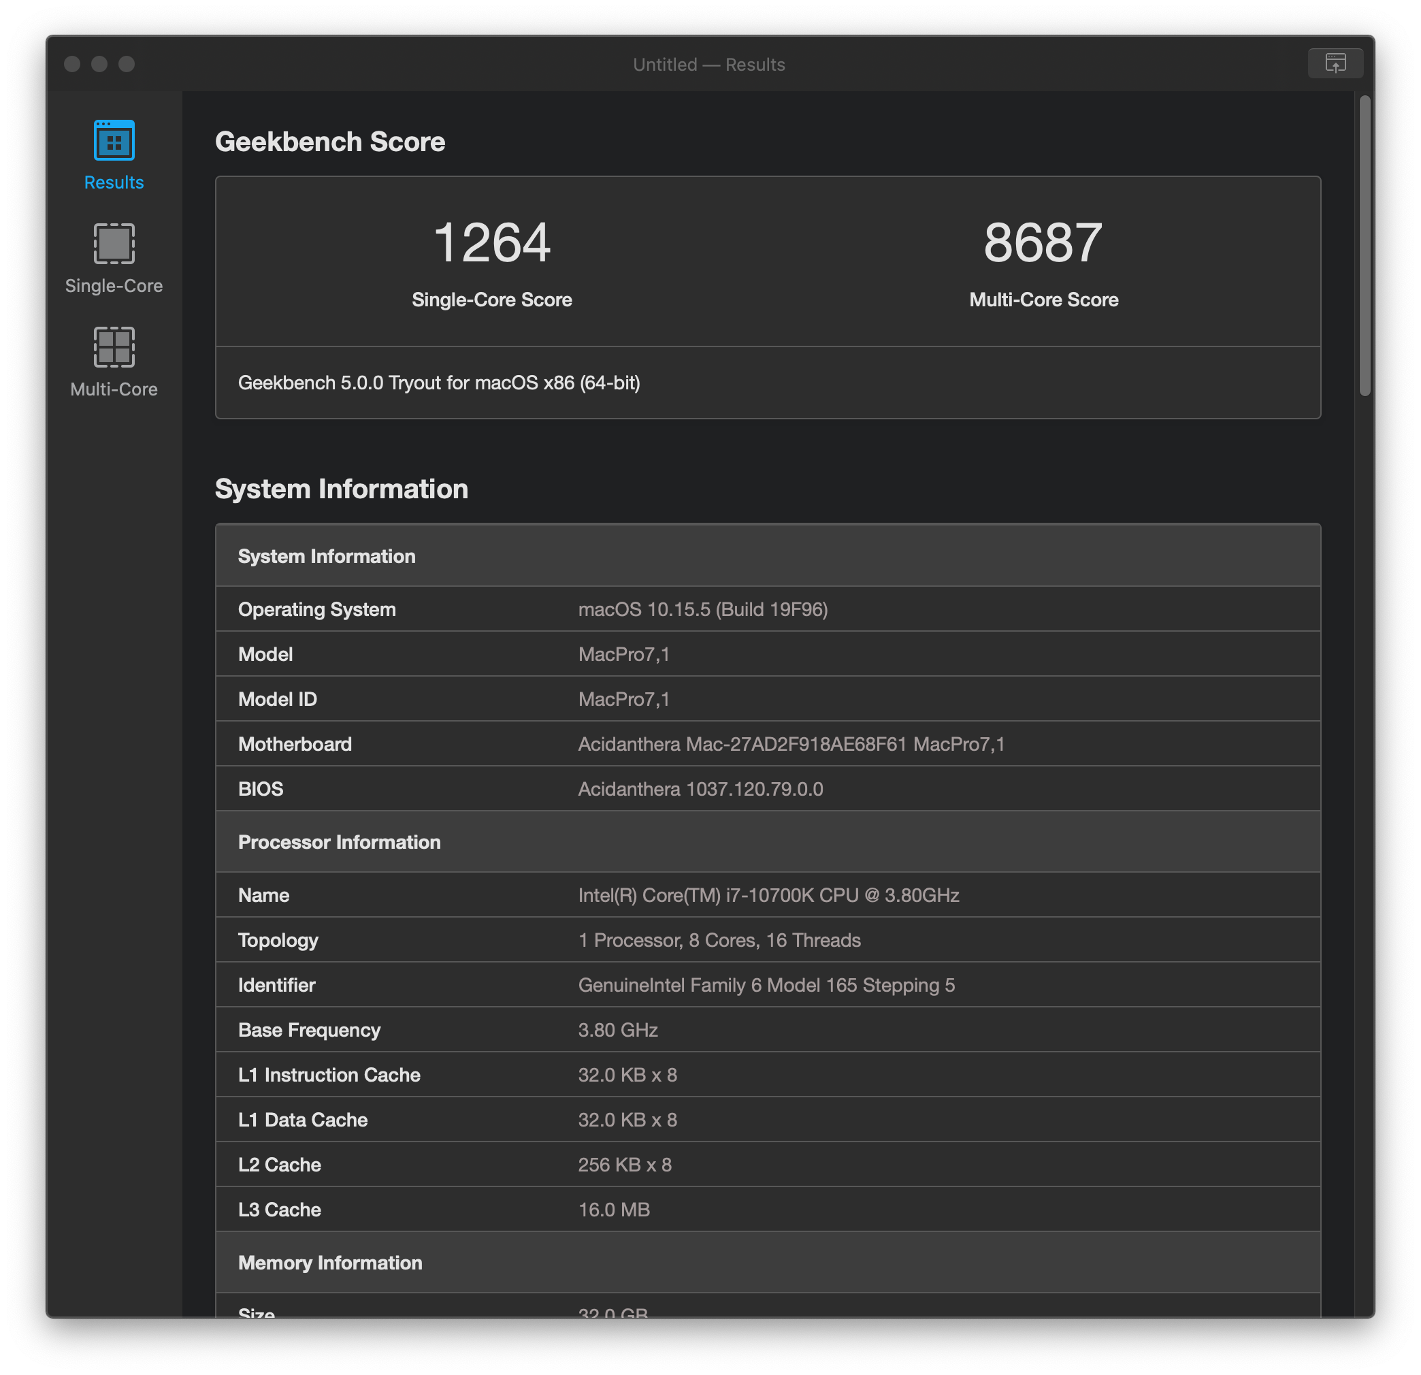This screenshot has height=1375, width=1421.
Task: Click the Name label in Processor Information
Action: click(x=263, y=895)
